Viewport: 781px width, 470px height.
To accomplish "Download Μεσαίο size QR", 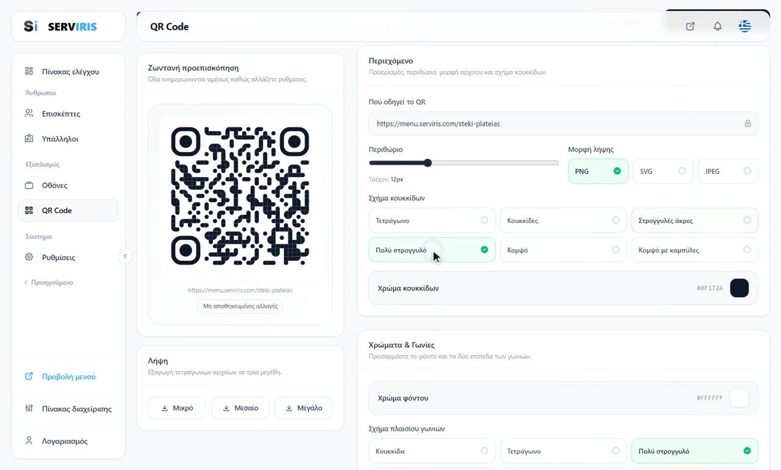I will coord(240,408).
